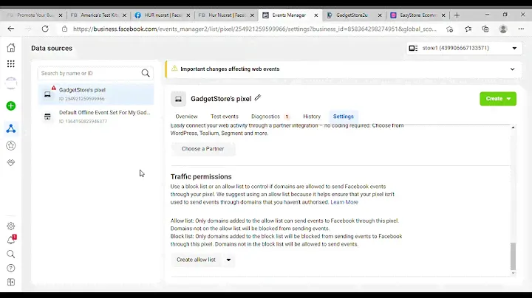Image resolution: width=532 pixels, height=298 pixels.
Task: Click the green Connect data sources plus icon
Action: pos(11,106)
